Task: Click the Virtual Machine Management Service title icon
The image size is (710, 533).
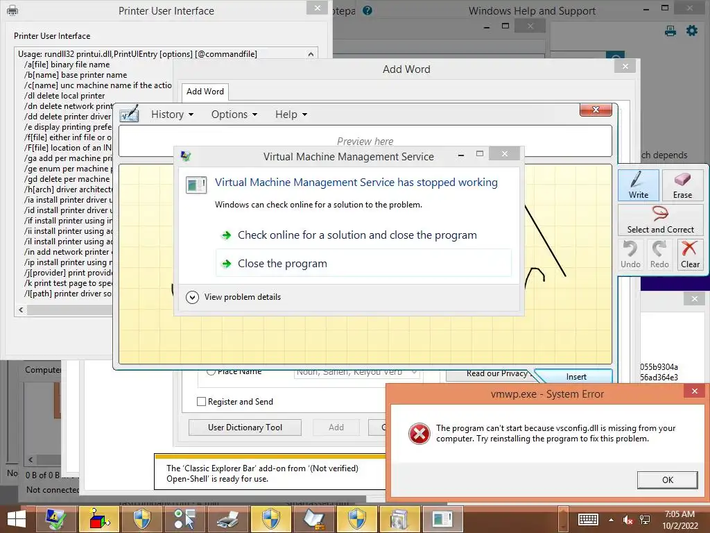Action: pyautogui.click(x=186, y=156)
